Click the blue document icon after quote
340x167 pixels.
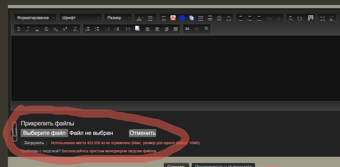pyautogui.click(x=137, y=28)
